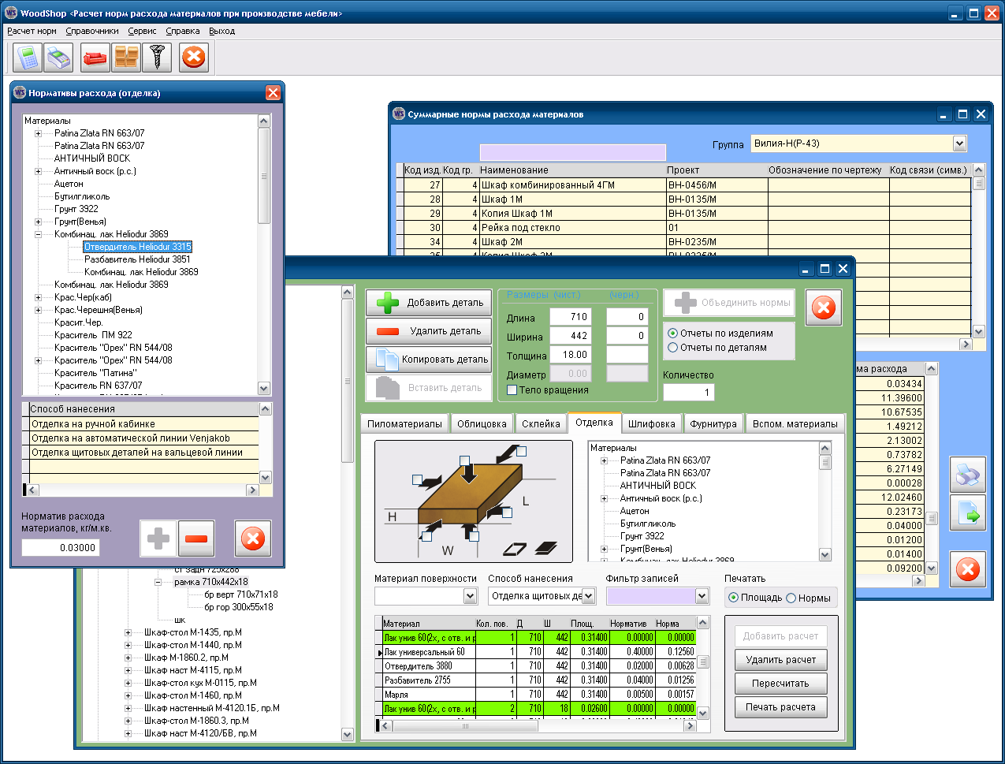Image resolution: width=1005 pixels, height=764 pixels.
Task: Collapse рамка 710x442x18 tree node
Action: click(158, 582)
